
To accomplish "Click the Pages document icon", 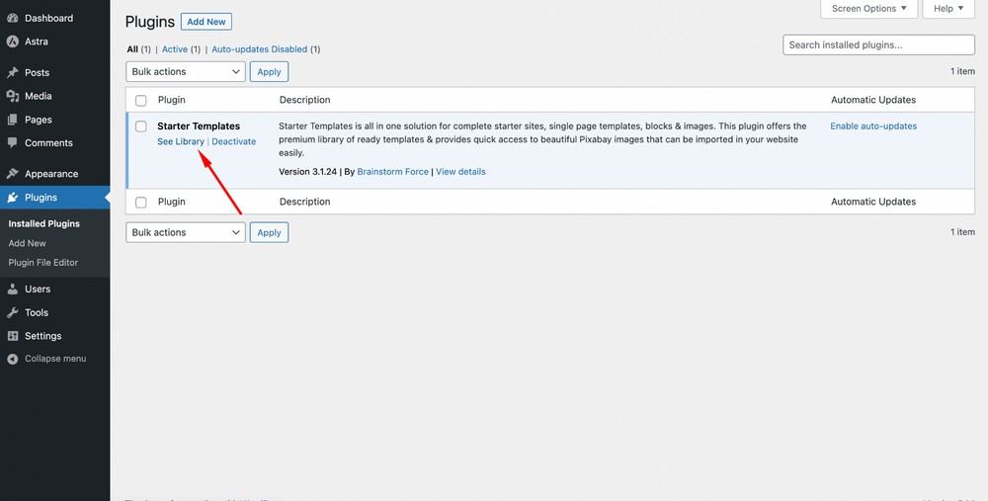I will [13, 120].
